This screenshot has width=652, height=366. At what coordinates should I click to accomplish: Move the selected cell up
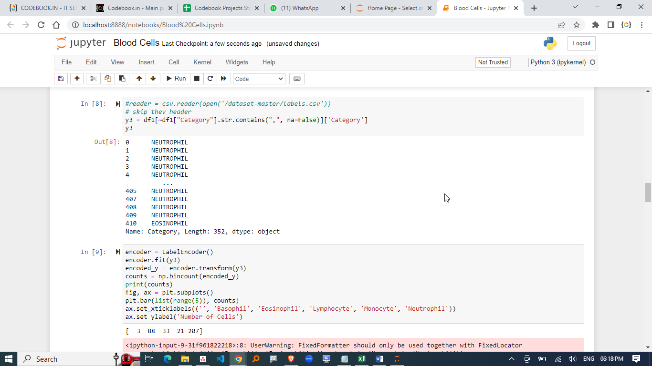click(139, 79)
